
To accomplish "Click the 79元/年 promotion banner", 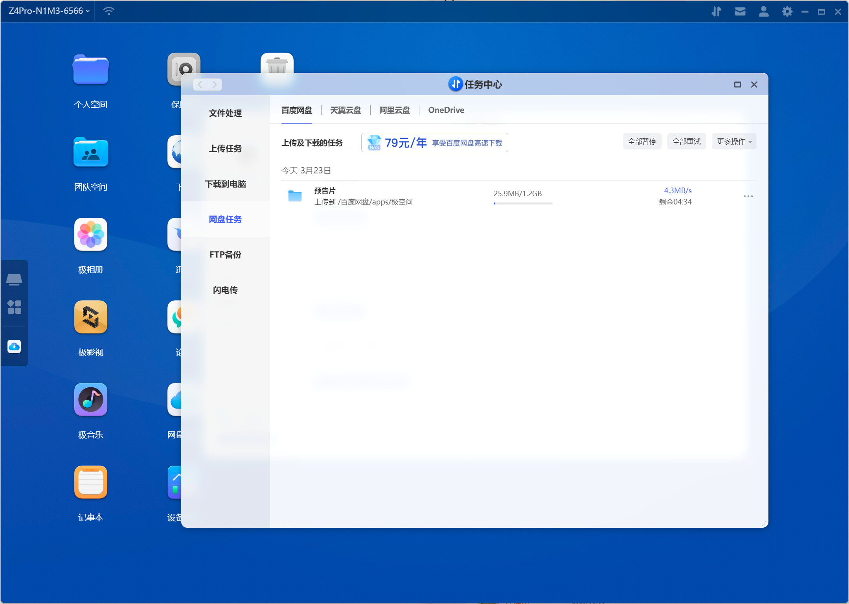I will click(434, 143).
